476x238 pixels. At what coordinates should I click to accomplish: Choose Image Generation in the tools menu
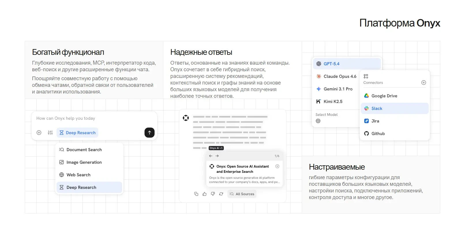pyautogui.click(x=89, y=162)
